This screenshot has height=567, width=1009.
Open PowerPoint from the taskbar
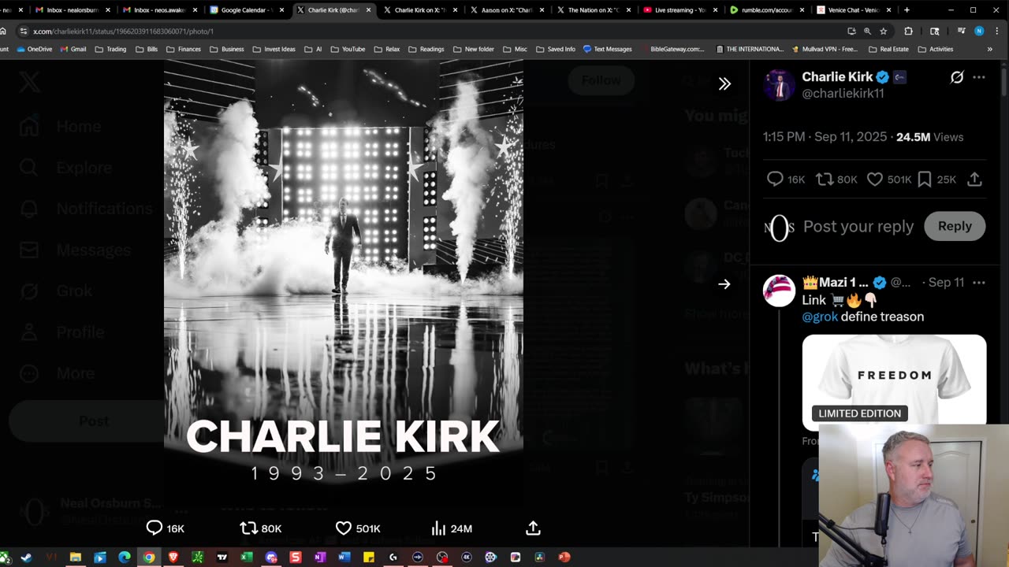tap(564, 557)
